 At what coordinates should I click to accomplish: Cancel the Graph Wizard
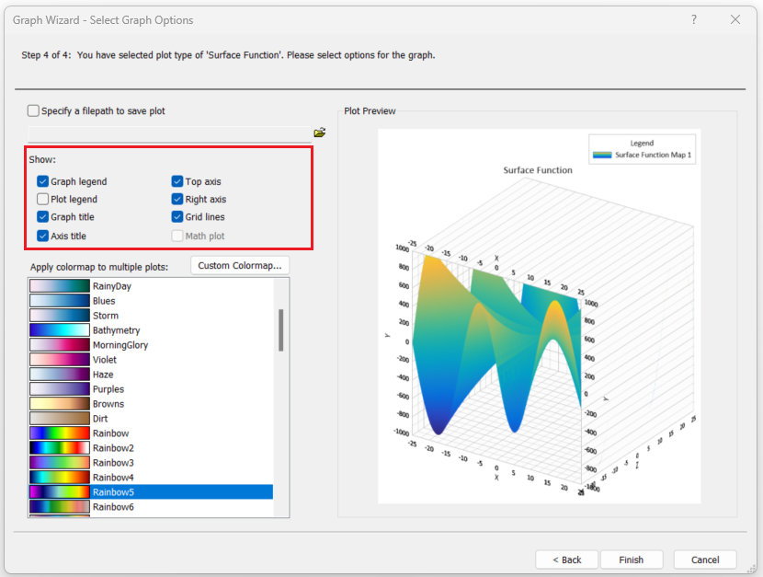click(x=704, y=560)
